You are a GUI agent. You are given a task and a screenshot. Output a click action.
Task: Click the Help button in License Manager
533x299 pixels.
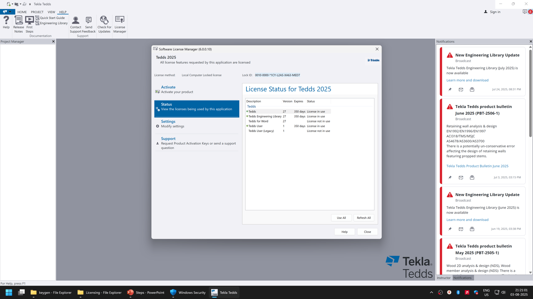[344, 232]
